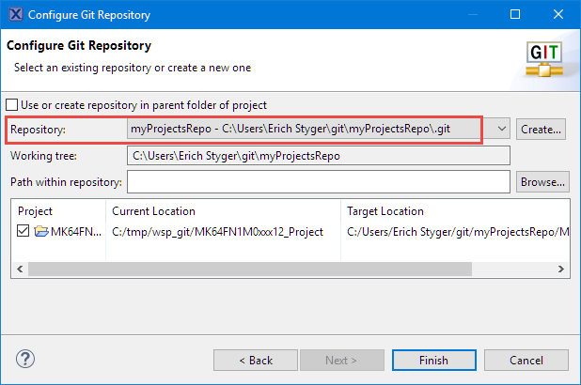Go to previous page with Back button
The width and height of the screenshot is (581, 385).
(x=255, y=361)
